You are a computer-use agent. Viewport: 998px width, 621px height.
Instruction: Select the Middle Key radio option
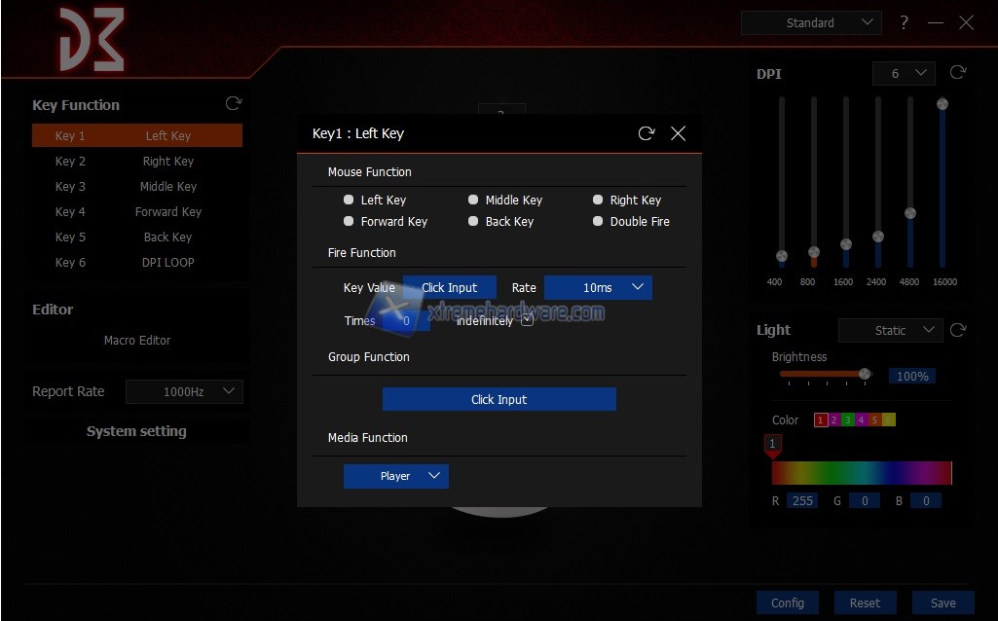[473, 200]
